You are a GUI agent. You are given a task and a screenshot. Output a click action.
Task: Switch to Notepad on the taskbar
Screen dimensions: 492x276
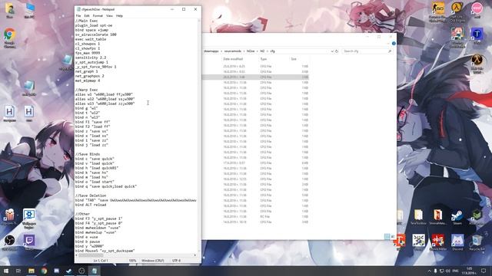tap(94, 271)
